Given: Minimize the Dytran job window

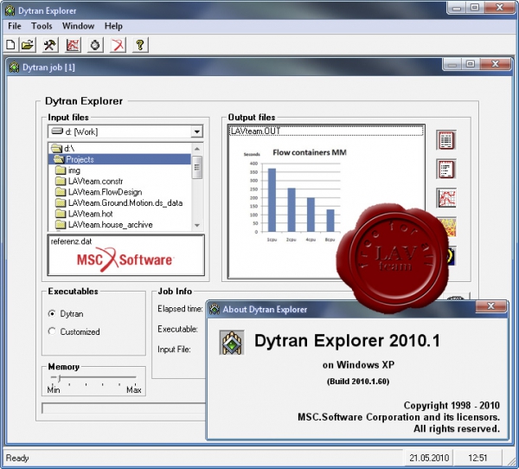Looking at the screenshot, I should pyautogui.click(x=452, y=63).
